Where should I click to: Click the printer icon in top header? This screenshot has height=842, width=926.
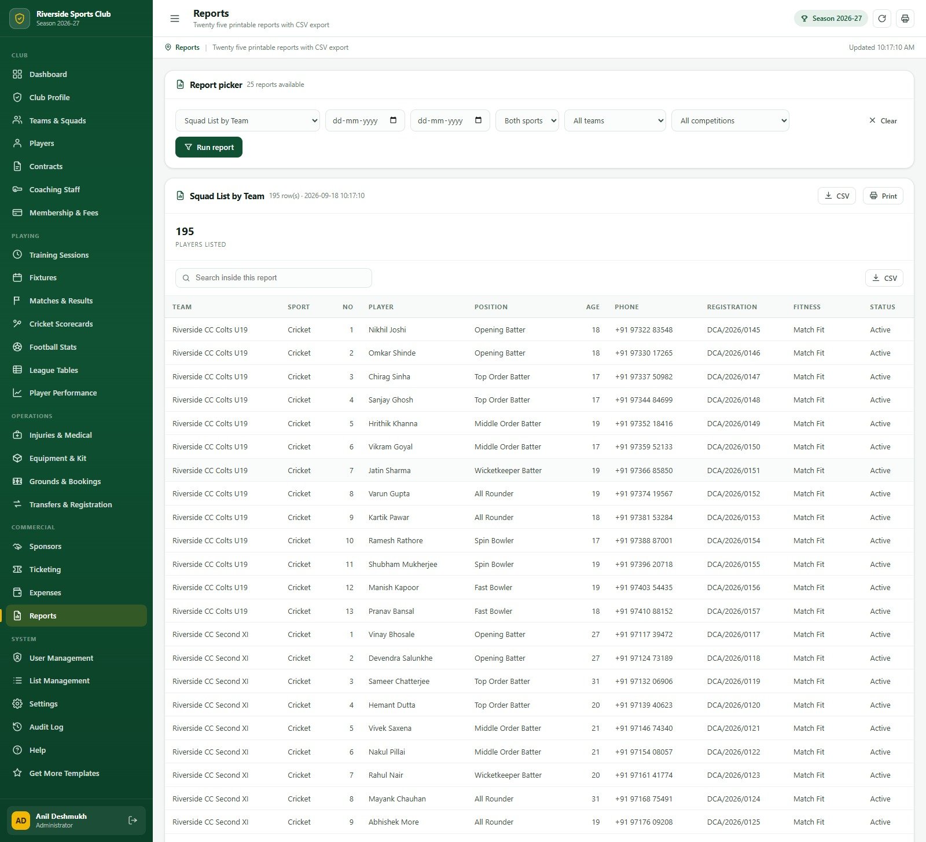coord(905,19)
